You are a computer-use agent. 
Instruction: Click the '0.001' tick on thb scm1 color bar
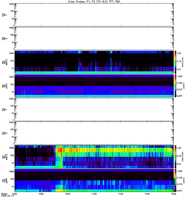pyautogui.click(x=179, y=96)
